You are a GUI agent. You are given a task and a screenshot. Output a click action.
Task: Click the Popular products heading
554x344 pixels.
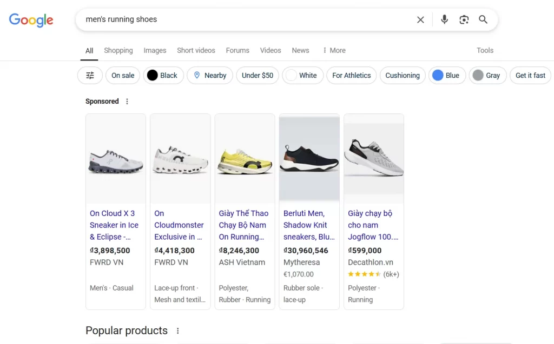pyautogui.click(x=127, y=330)
